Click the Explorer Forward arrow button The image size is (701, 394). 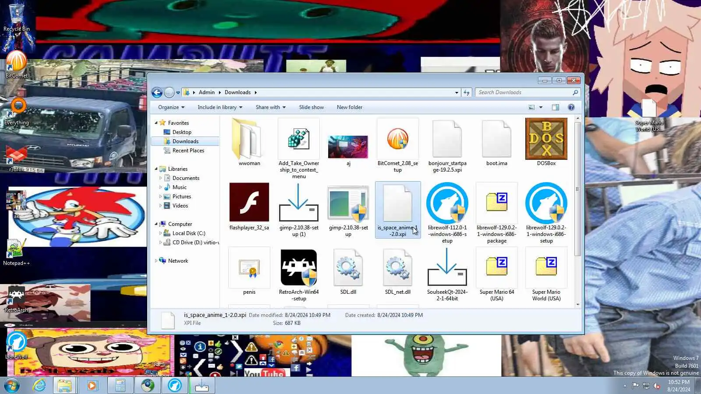pyautogui.click(x=169, y=92)
